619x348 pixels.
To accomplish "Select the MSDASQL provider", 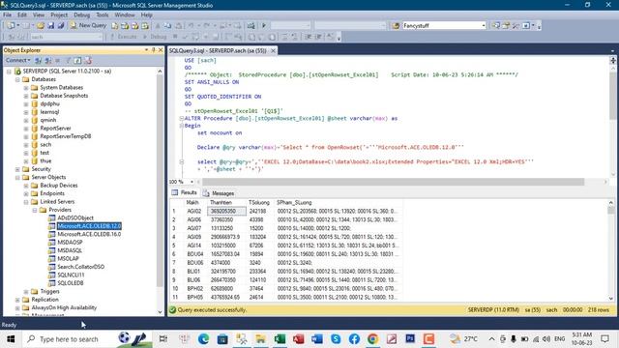I will [x=70, y=250].
